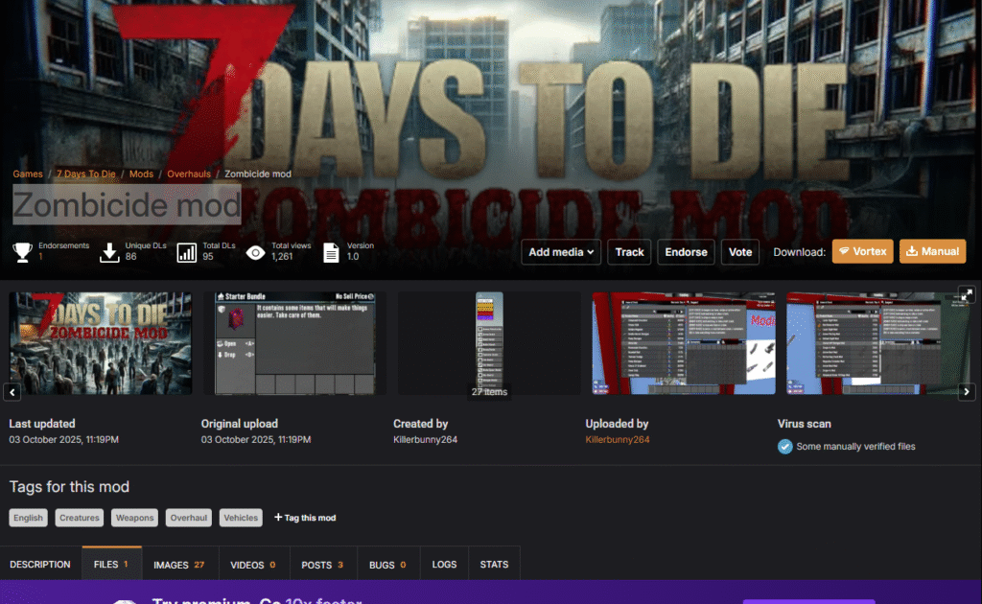This screenshot has height=604, width=982.
Task: Open Killerbunny264 uploader profile link
Action: pos(618,440)
